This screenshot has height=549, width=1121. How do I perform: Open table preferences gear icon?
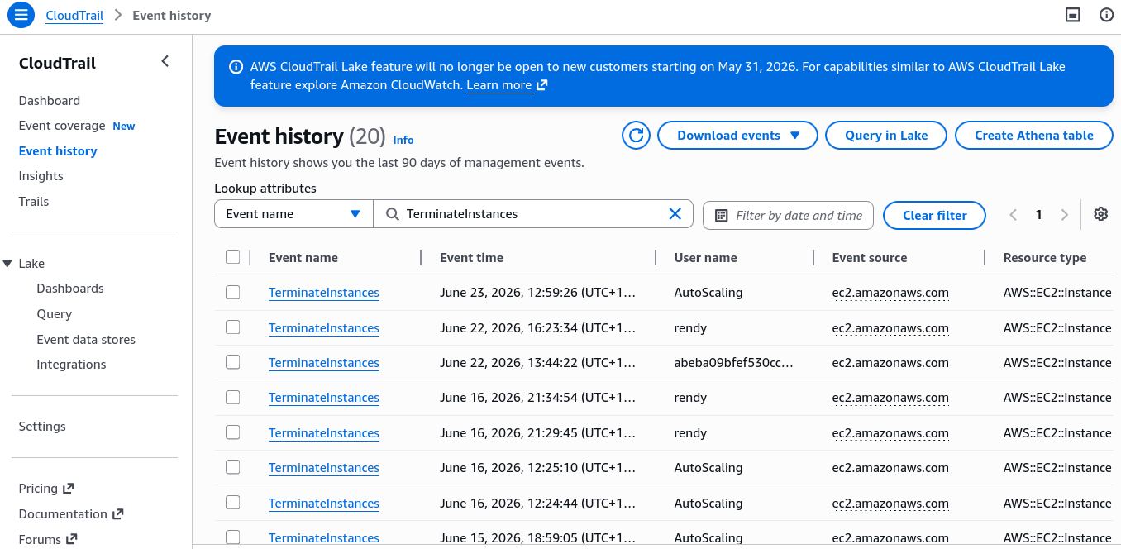tap(1100, 214)
